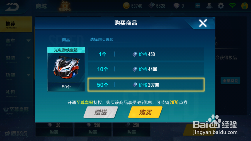Image resolution: width=251 pixels, height=141 pixels.
Task: Click the coupon ticket balance icon
Action: (x=151, y=6)
